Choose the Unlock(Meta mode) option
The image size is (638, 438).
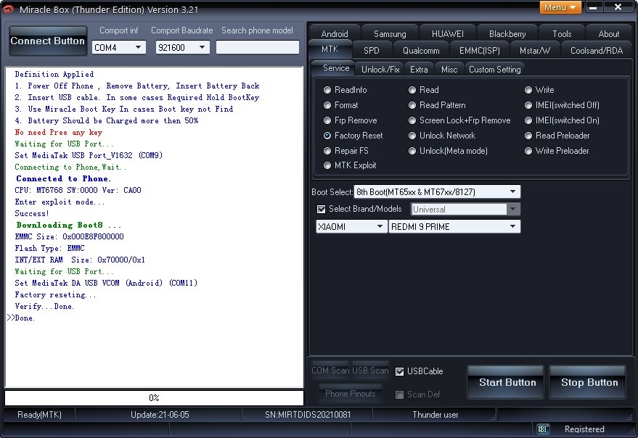[x=448, y=151]
